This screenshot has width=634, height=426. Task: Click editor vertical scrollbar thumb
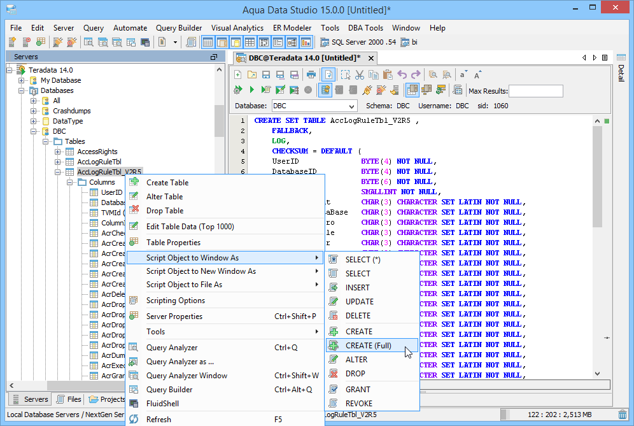pyautogui.click(x=597, y=177)
